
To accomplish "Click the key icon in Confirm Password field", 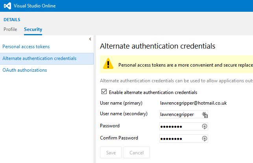I will click(204, 139).
